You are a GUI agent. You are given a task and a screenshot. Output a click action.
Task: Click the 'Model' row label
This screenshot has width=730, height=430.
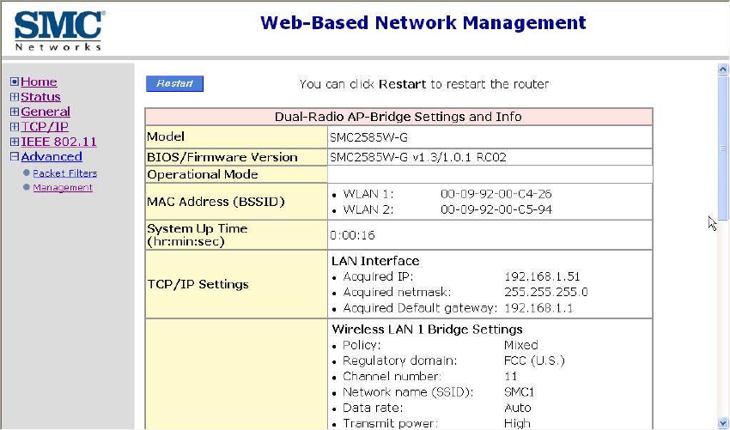tap(166, 136)
